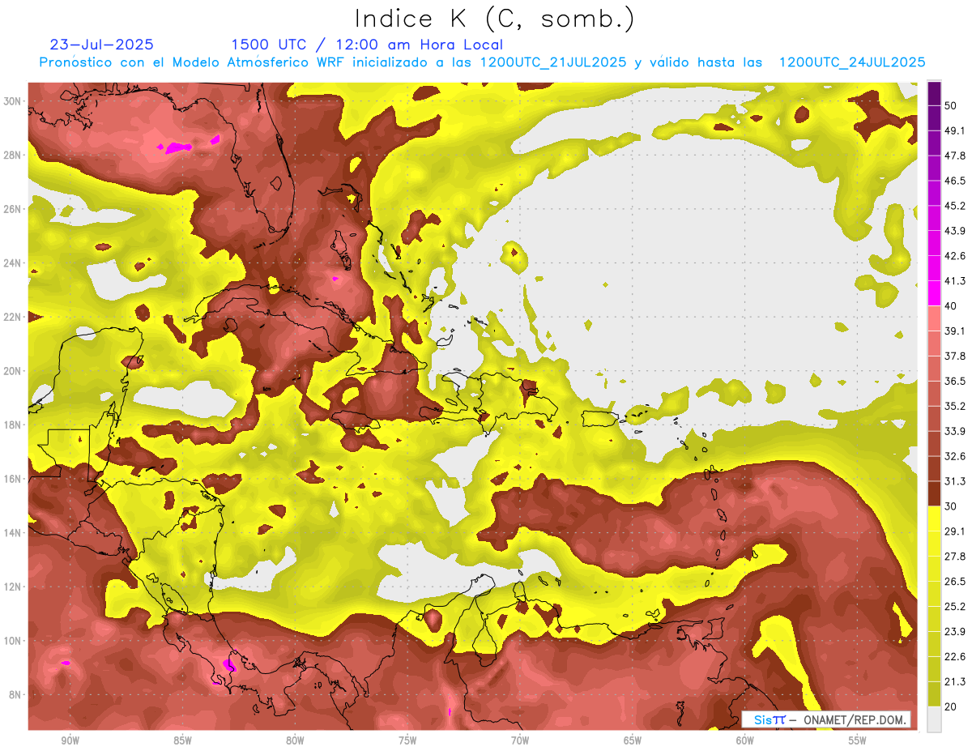Click the colorbar value "29.1"

point(955,532)
